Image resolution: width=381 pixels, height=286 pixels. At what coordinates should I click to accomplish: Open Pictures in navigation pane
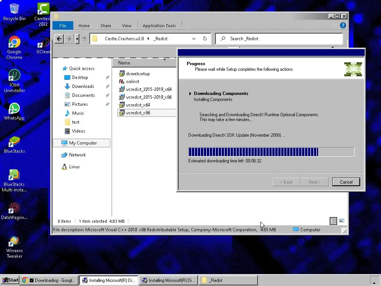coord(76,104)
